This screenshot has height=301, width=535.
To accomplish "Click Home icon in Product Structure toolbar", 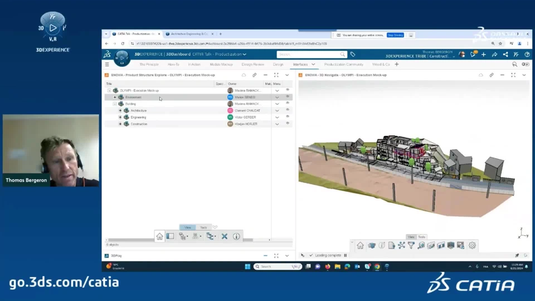I will [160, 236].
